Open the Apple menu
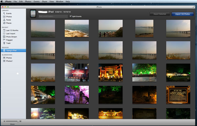 click(x=2, y=1)
